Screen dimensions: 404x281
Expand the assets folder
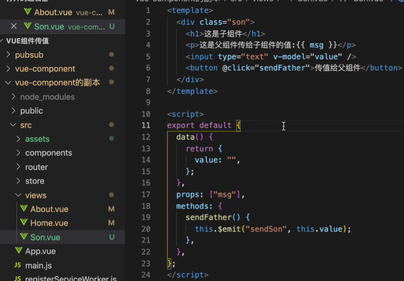(18, 139)
